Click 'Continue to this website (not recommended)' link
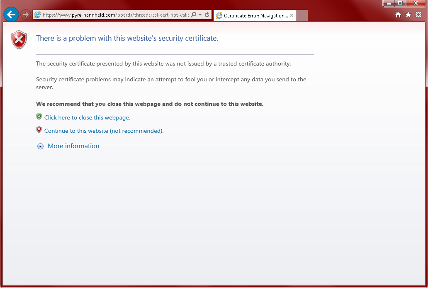The height and width of the screenshot is (288, 428). click(104, 131)
